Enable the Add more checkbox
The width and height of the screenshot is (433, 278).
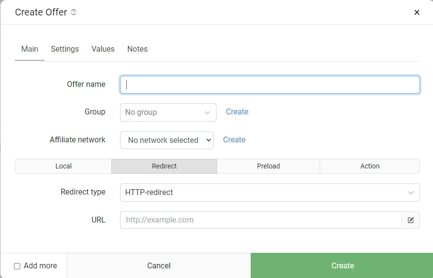tap(17, 266)
